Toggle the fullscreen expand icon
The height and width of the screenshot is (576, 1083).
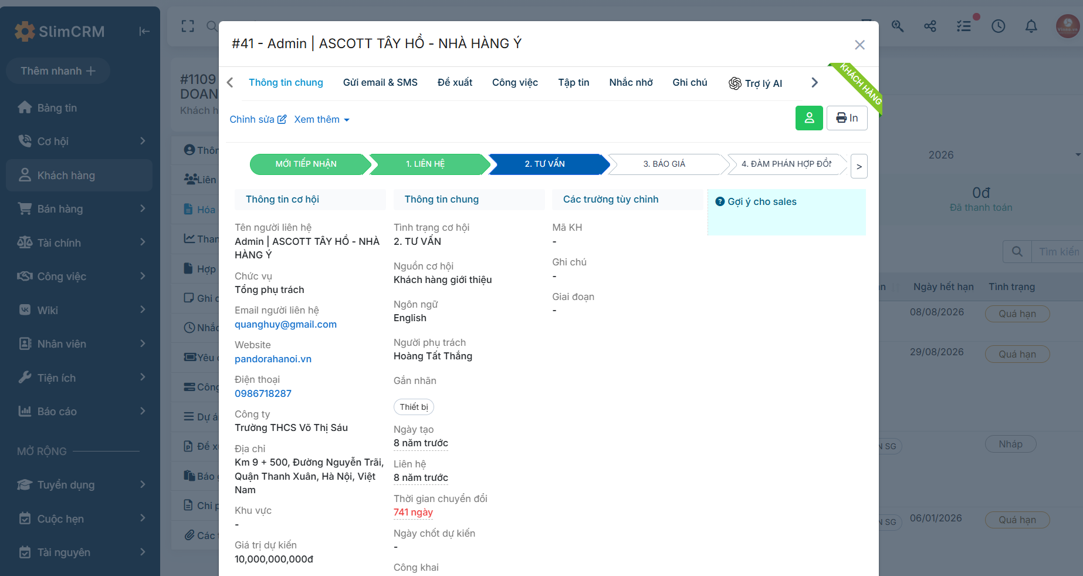(x=188, y=26)
